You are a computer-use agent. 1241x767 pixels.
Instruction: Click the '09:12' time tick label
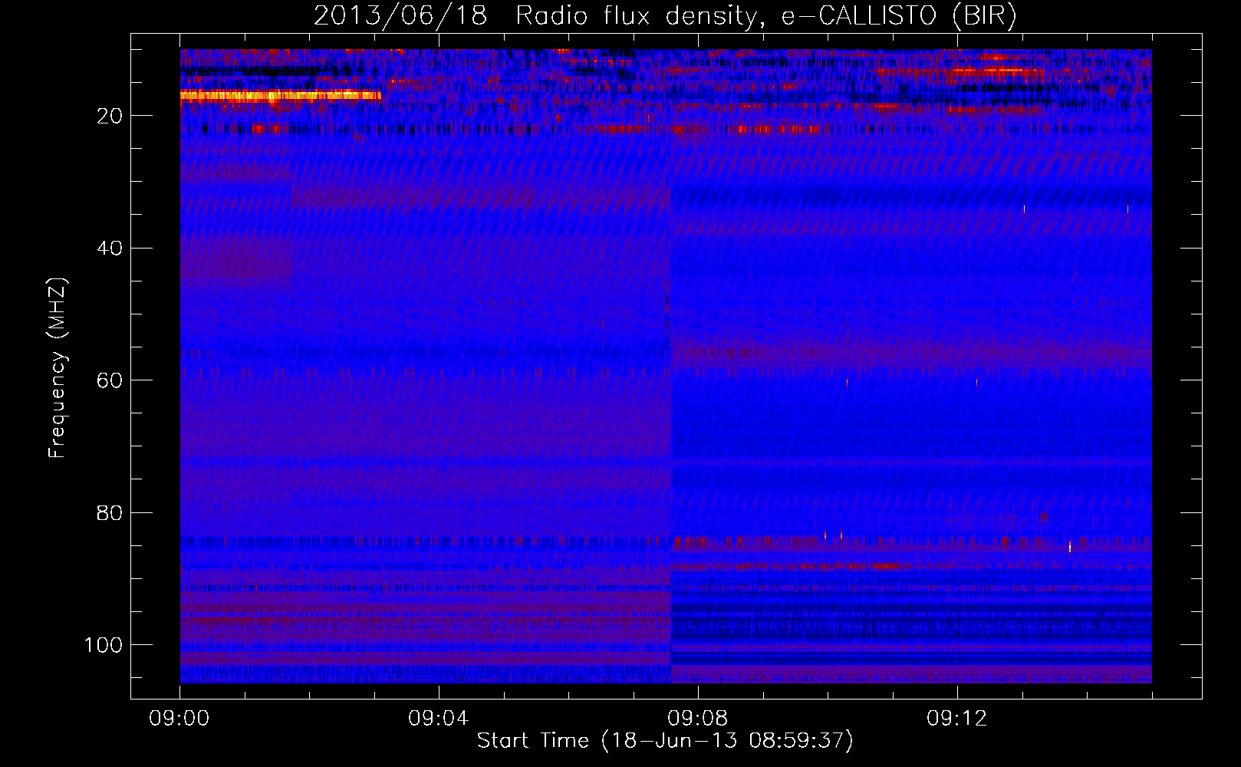[956, 719]
